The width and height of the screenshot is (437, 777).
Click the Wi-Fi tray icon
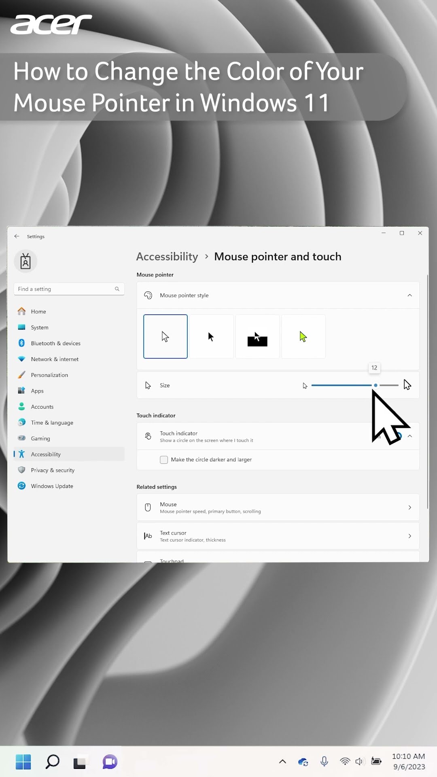[x=345, y=762]
